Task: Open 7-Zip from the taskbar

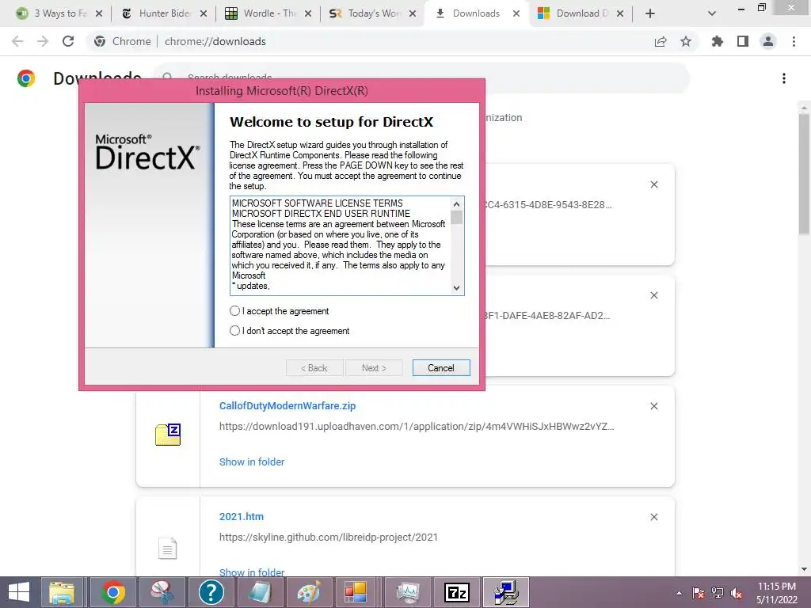Action: click(x=456, y=592)
